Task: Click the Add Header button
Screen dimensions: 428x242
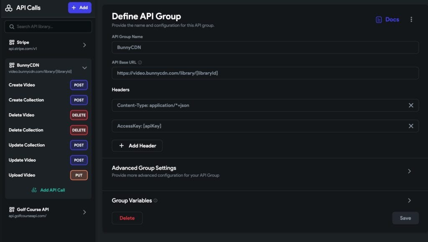Action: point(137,145)
